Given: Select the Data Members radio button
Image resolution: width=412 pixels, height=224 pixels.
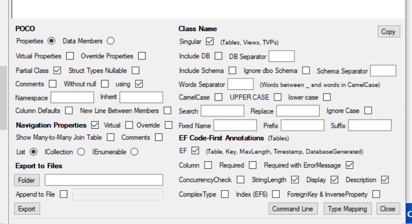Looking at the screenshot, I should 110,41.
